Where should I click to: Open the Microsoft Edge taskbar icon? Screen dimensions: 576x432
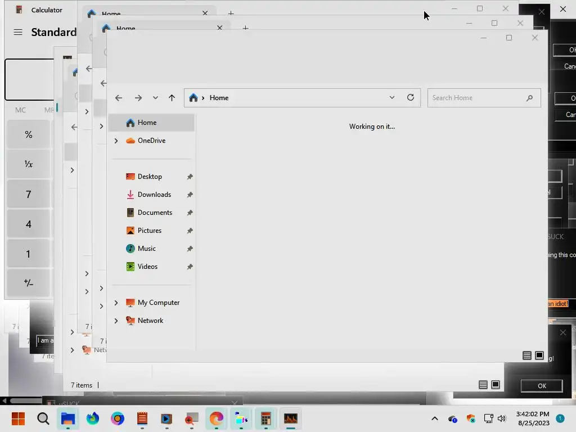tap(217, 418)
